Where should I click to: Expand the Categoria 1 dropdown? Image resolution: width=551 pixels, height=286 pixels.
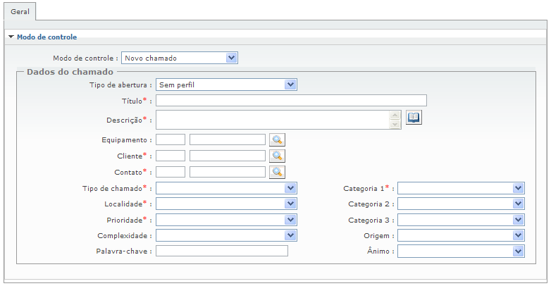461,188
